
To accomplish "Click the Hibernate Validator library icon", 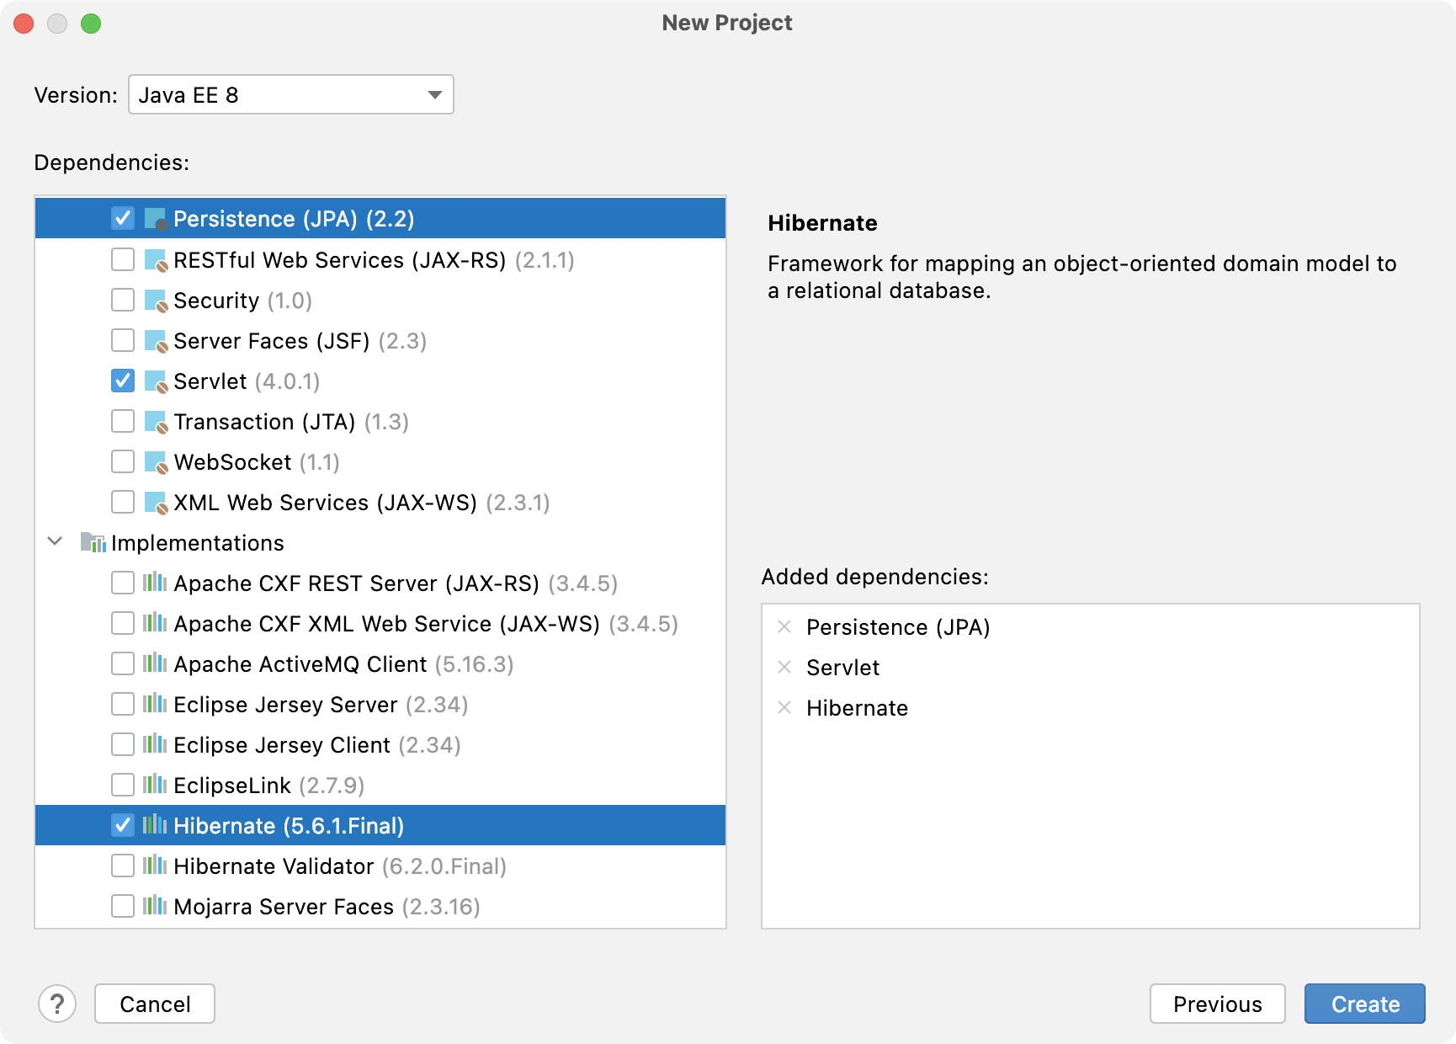I will [x=155, y=866].
